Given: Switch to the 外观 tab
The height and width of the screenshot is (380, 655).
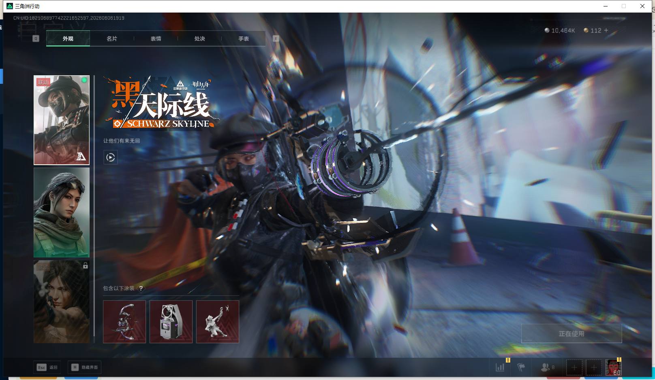Looking at the screenshot, I should pos(68,38).
